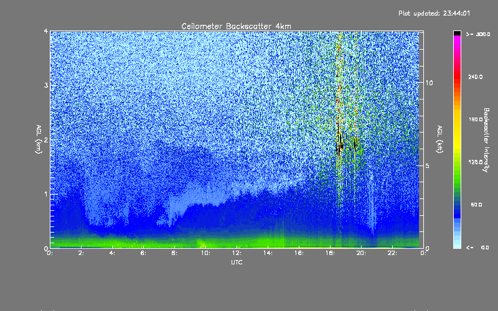
Task: Click the 240.0 colorbar value
Action: (x=476, y=77)
